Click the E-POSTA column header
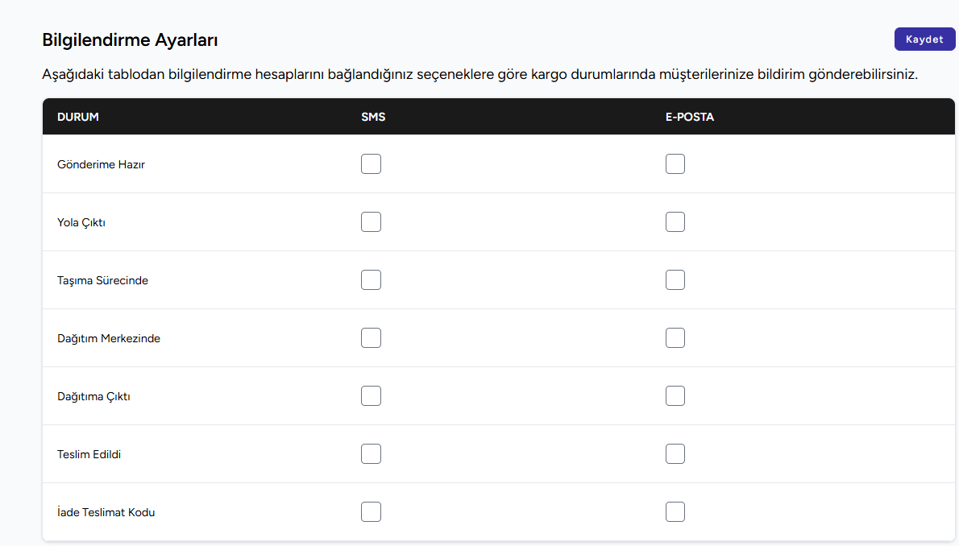 coord(689,117)
